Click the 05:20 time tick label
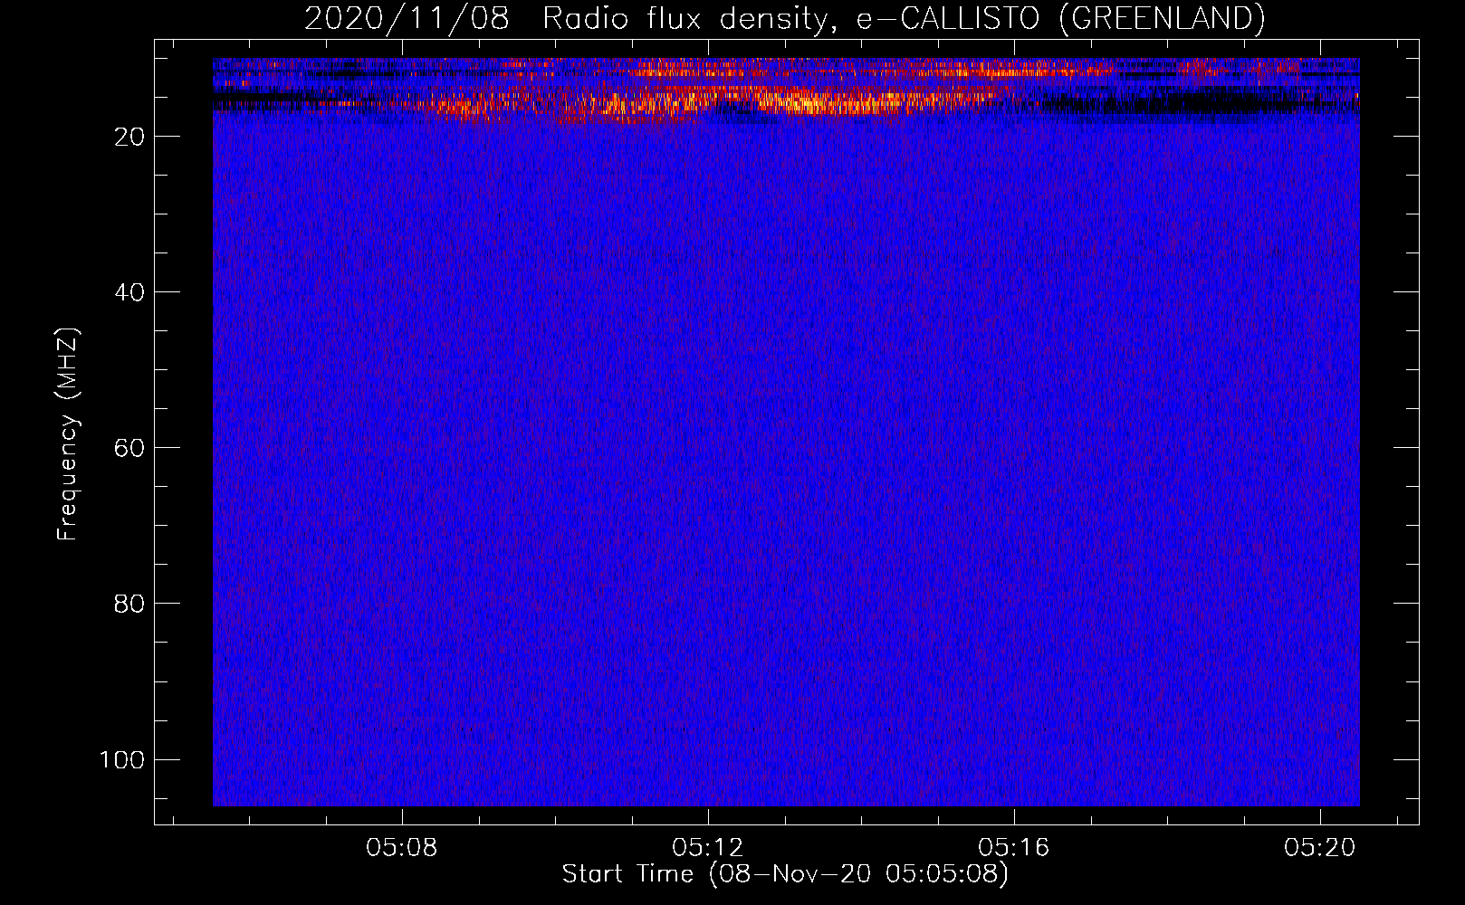The width and height of the screenshot is (1465, 905). click(1320, 847)
